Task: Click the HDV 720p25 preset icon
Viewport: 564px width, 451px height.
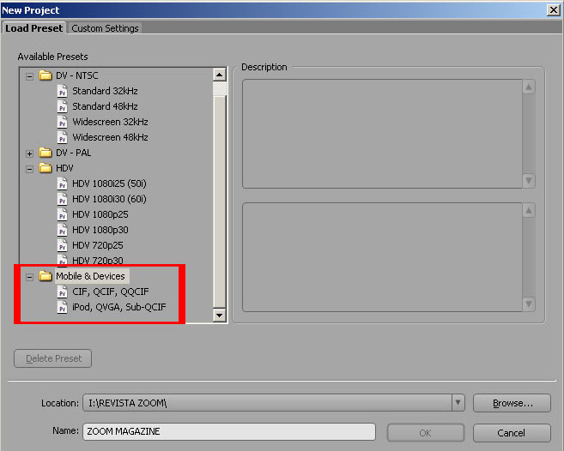Action: (x=62, y=245)
